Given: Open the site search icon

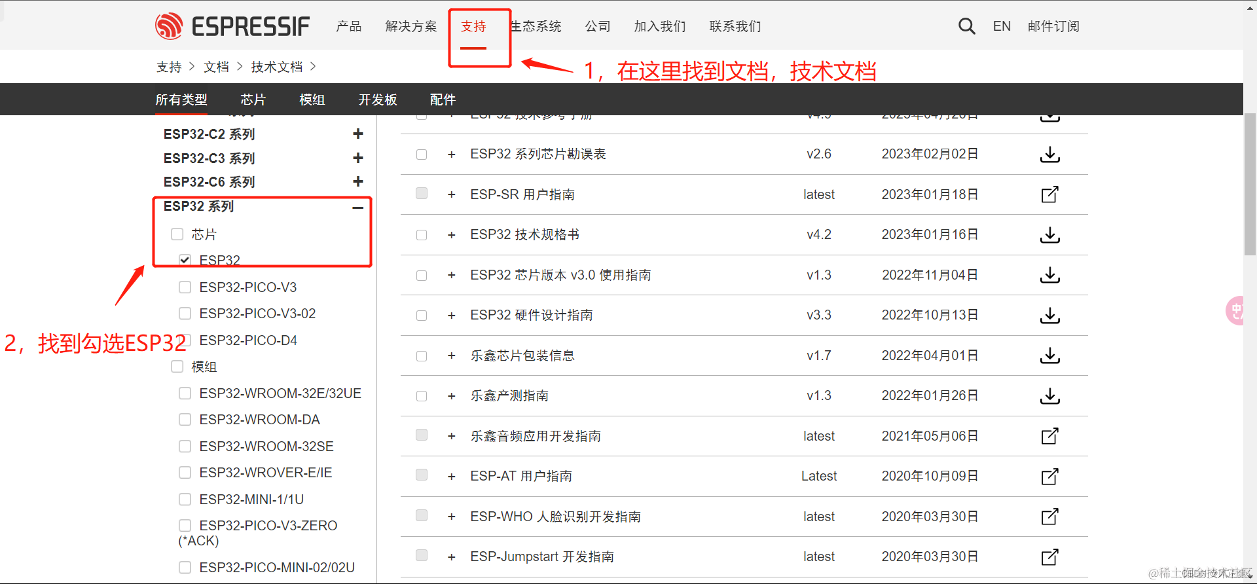Looking at the screenshot, I should (966, 26).
